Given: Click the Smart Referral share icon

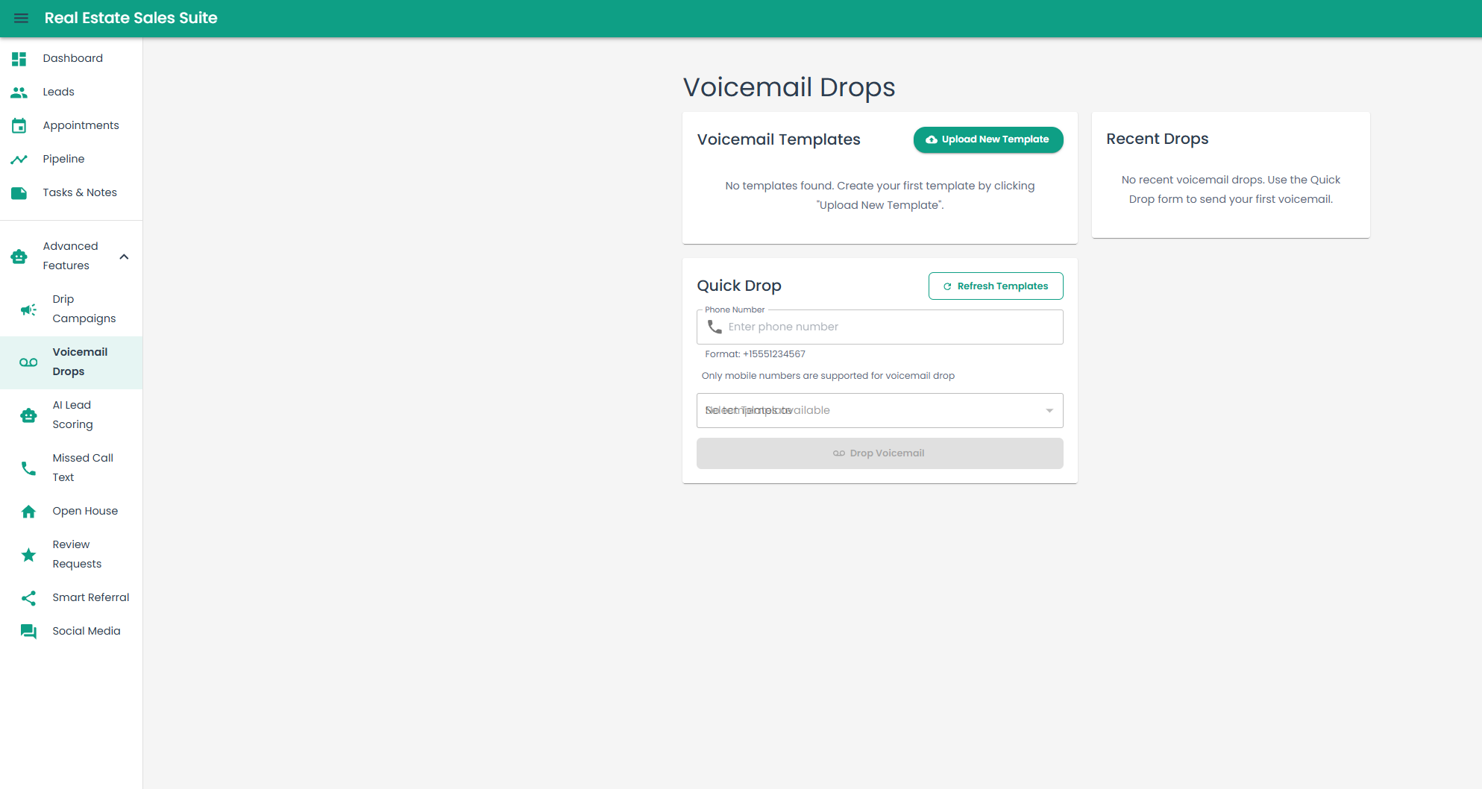Looking at the screenshot, I should 28,597.
